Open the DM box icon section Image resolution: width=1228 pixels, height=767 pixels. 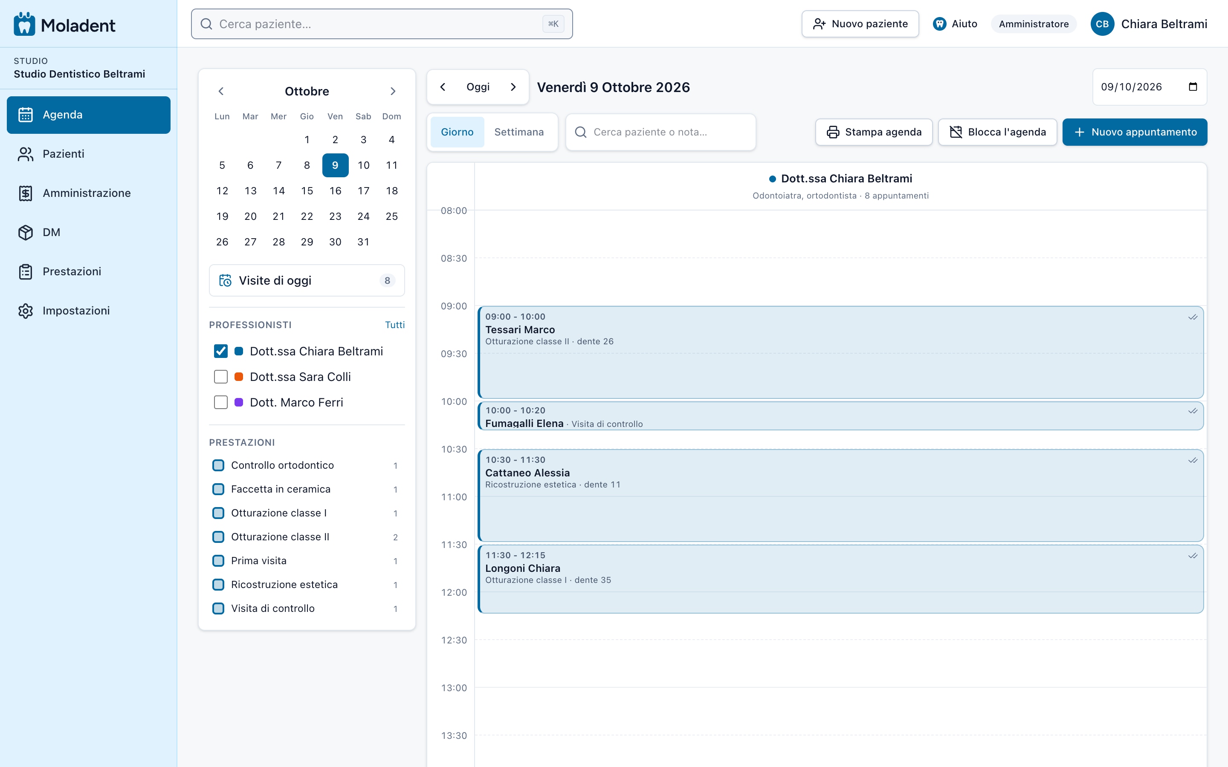26,232
